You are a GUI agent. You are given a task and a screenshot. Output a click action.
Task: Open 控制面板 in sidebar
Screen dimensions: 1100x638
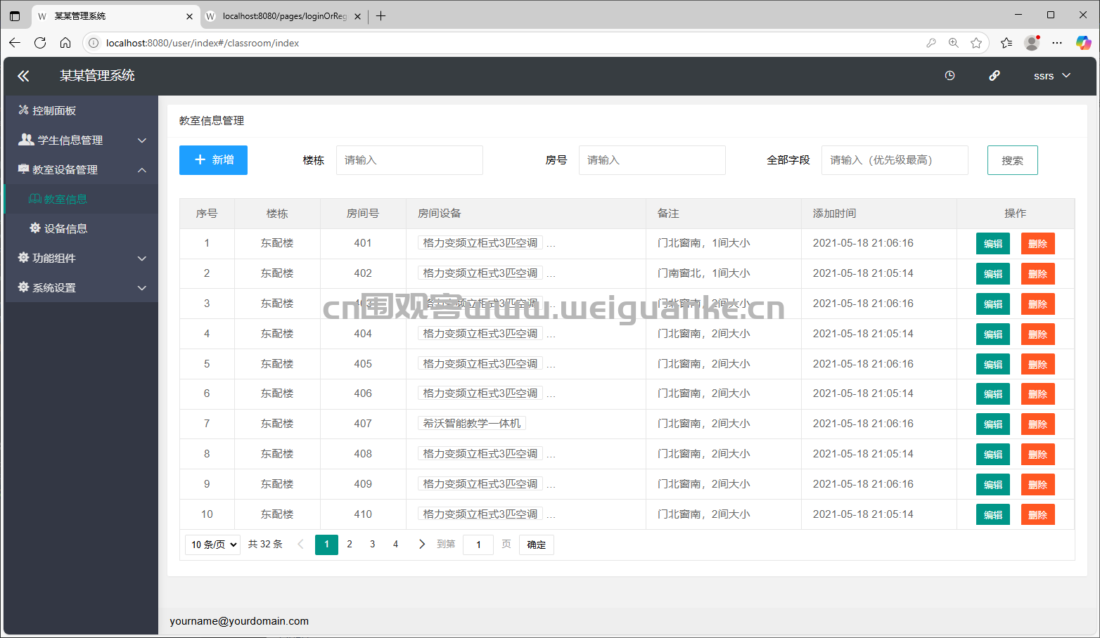point(81,110)
